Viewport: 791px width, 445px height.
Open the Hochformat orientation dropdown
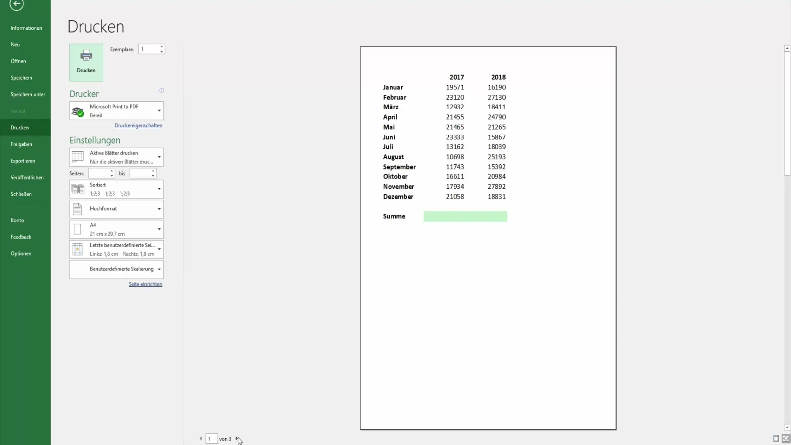coord(117,209)
